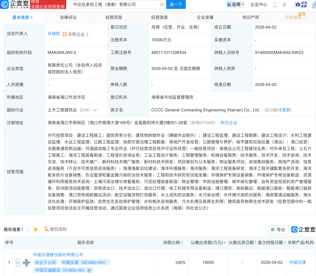316x276 pixels.
Task: Open notifications via the bell icon
Action: pos(284,5)
